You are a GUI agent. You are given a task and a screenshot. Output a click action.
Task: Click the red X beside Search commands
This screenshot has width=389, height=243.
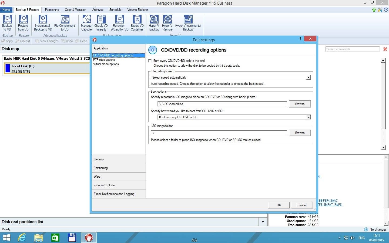tap(385, 49)
